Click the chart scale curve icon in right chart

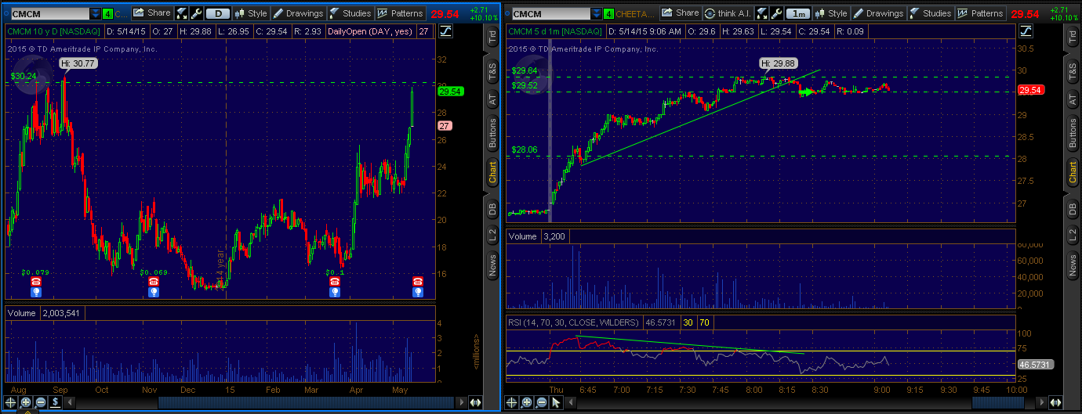point(1025,31)
